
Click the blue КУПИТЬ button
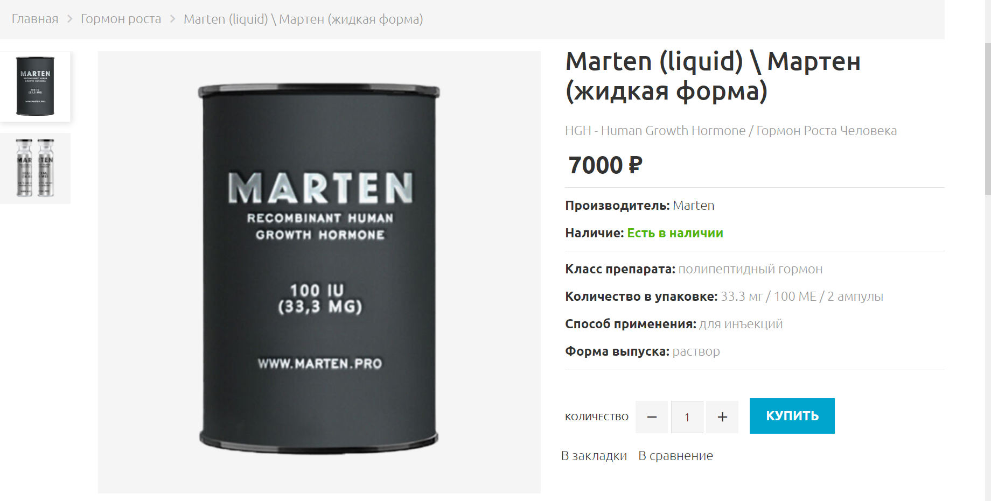pos(792,416)
